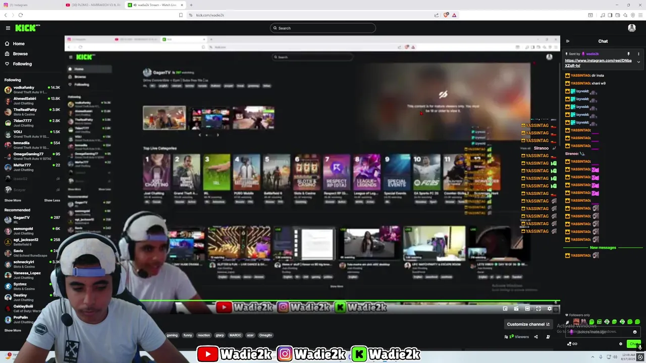This screenshot has width=646, height=363.
Task: Open Destiny recommended channel
Action: point(31,297)
